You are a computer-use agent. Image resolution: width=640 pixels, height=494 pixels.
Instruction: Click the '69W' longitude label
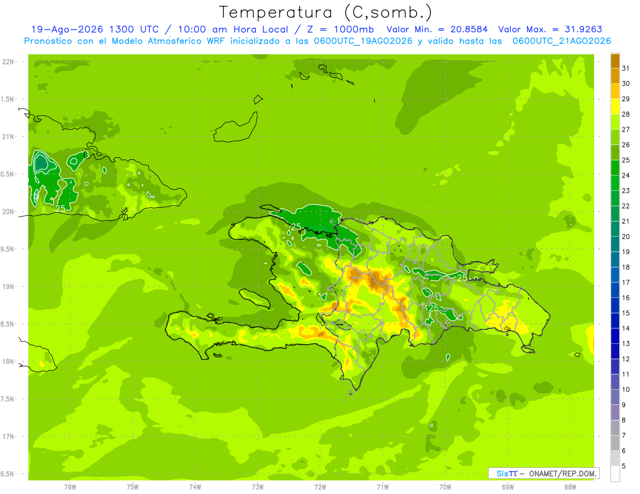tap(508, 487)
